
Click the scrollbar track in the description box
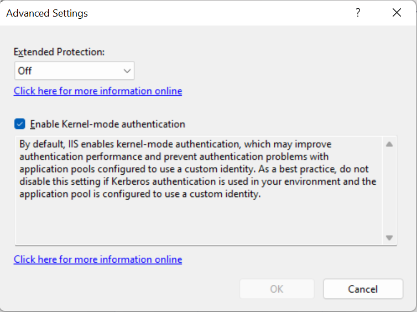tap(389, 191)
